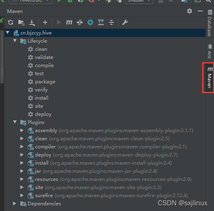Select maven-resources-plugin:2.6 text
214x211 pixels.
(157, 179)
